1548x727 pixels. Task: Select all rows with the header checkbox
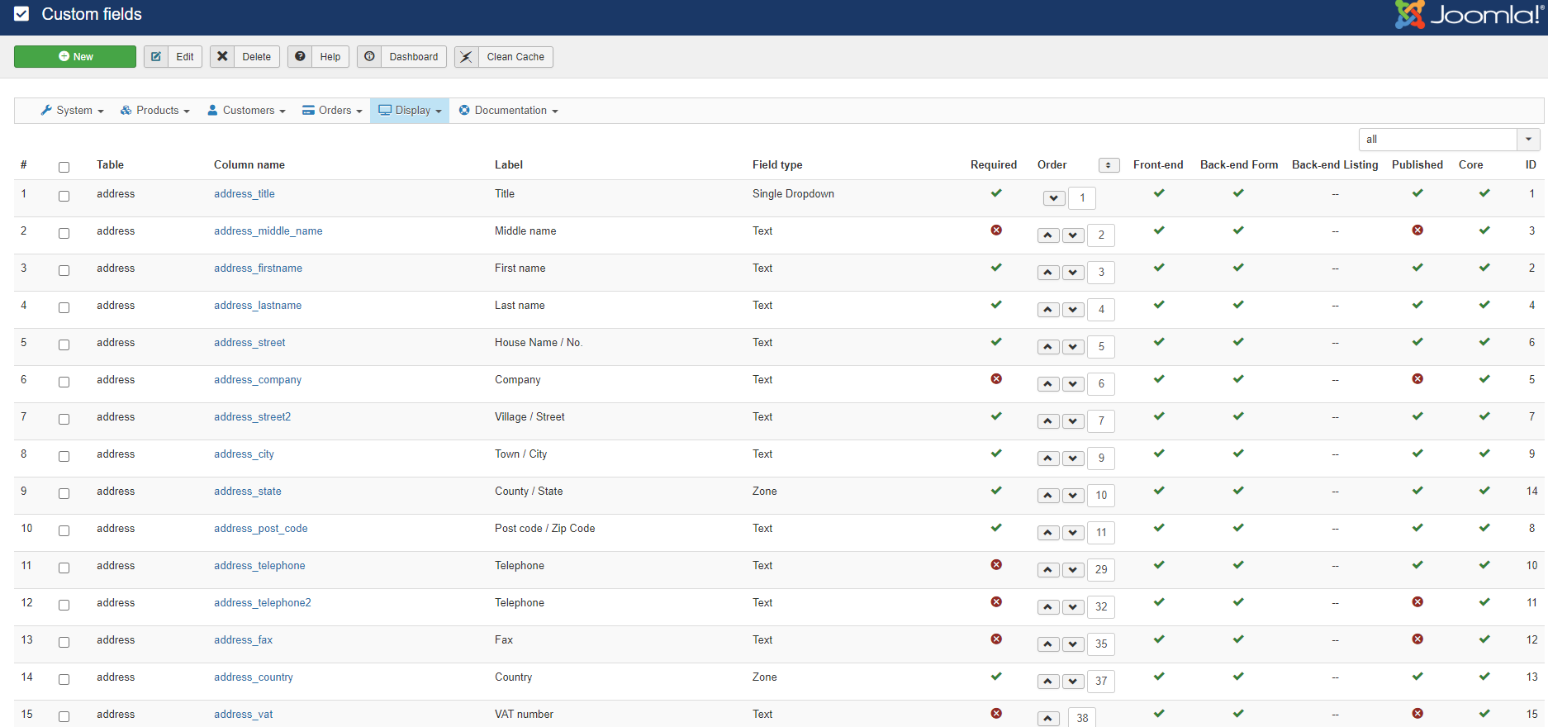[x=64, y=167]
